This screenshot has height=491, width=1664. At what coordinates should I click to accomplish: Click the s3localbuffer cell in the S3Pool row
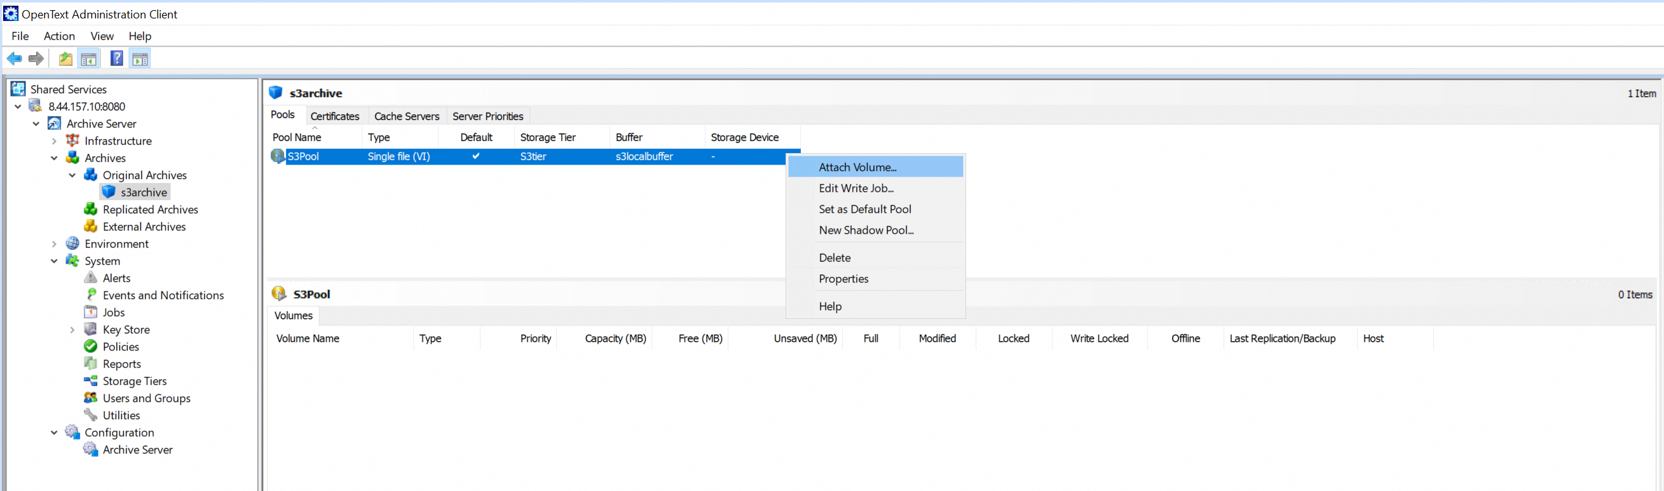point(644,156)
